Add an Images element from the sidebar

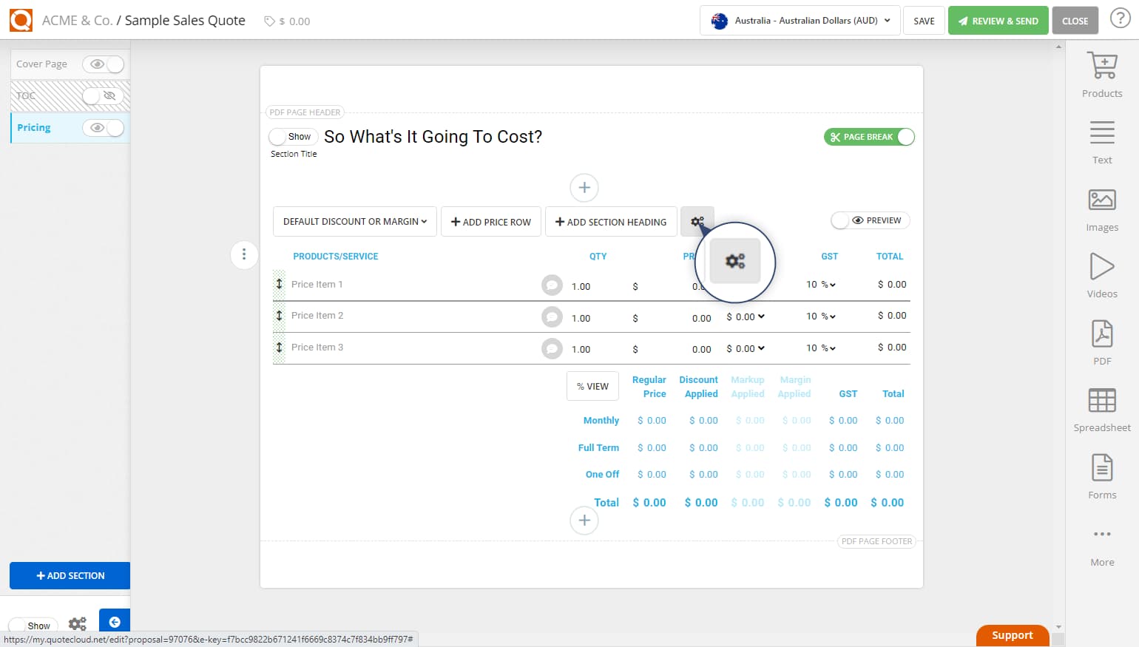coord(1101,208)
